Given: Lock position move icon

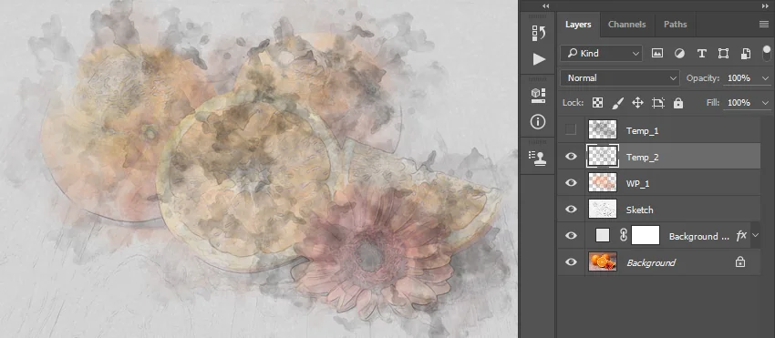Looking at the screenshot, I should tap(637, 103).
